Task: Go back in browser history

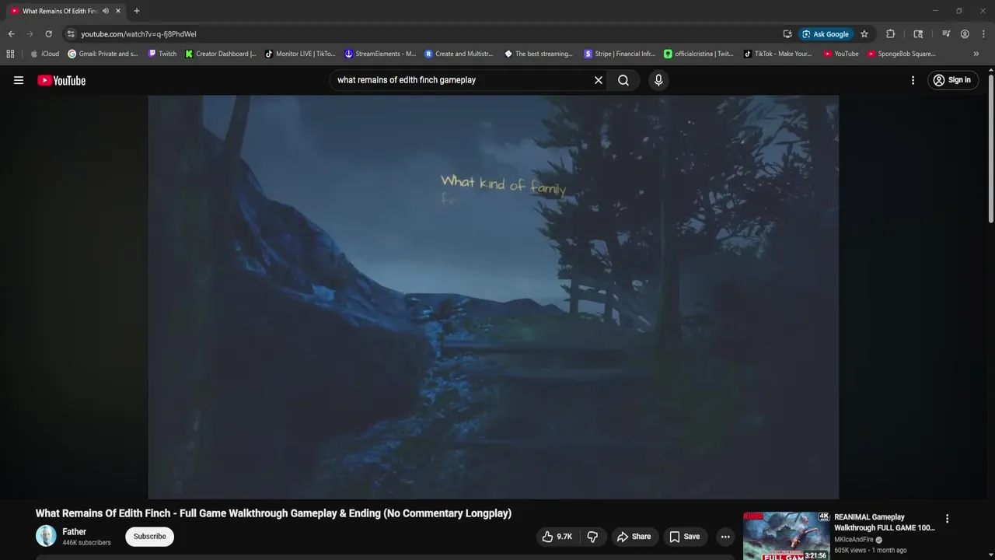Action: [11, 34]
